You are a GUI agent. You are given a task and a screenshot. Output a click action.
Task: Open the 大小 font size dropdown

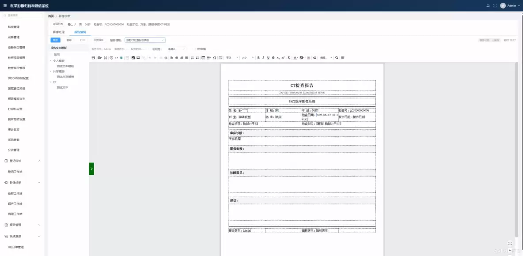click(x=247, y=58)
